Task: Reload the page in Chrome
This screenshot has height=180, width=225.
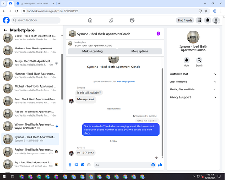Action: coord(17,11)
